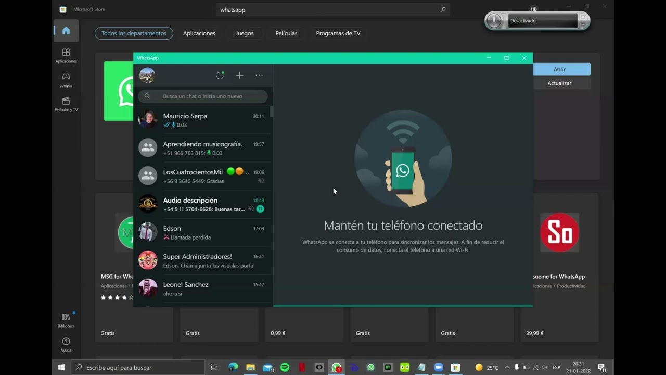Viewport: 666px width, 375px height.
Task: Click the Windows taskbar search box
Action: tap(138, 367)
